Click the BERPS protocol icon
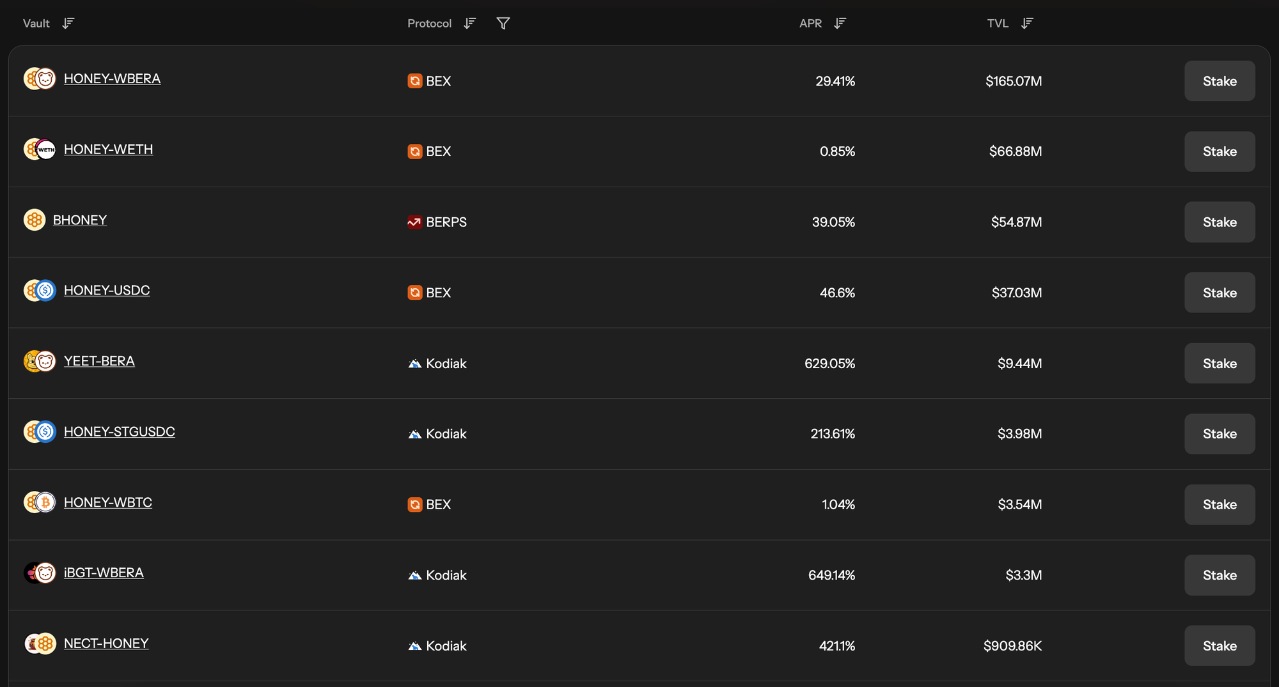This screenshot has width=1279, height=687. click(x=414, y=222)
